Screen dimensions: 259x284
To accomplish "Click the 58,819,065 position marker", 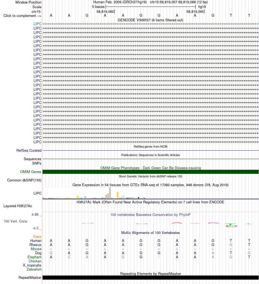I will [195, 11].
